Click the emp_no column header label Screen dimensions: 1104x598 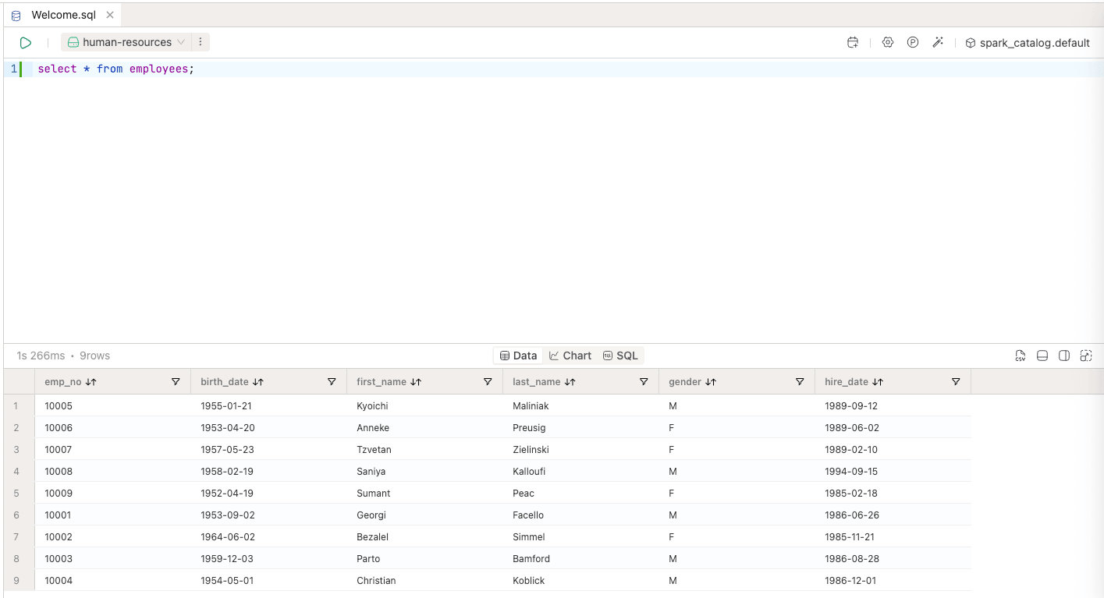63,382
